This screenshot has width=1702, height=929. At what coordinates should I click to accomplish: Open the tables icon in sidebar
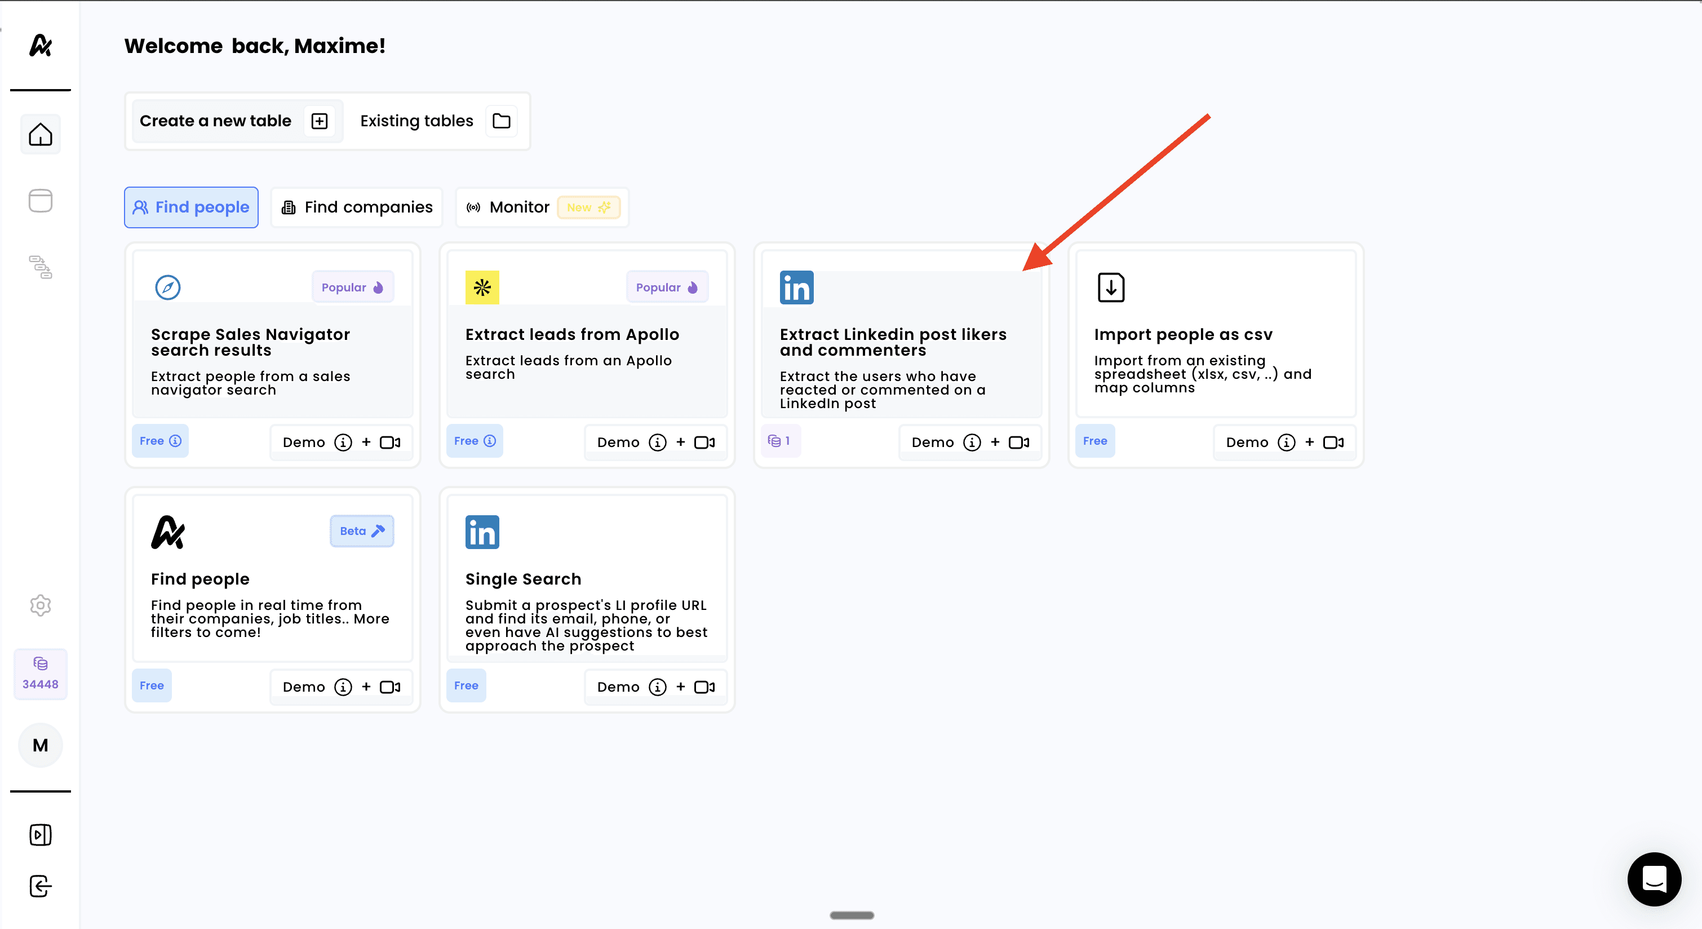pyautogui.click(x=41, y=201)
